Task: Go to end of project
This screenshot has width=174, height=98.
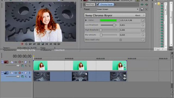Action: point(51,44)
